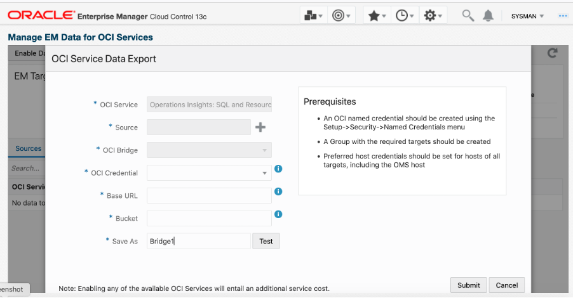Click the search magnifier icon

(x=468, y=16)
